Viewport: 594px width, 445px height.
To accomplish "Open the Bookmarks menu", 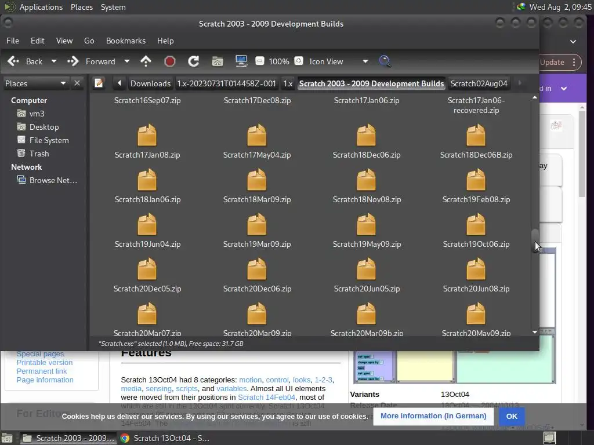I will [126, 41].
